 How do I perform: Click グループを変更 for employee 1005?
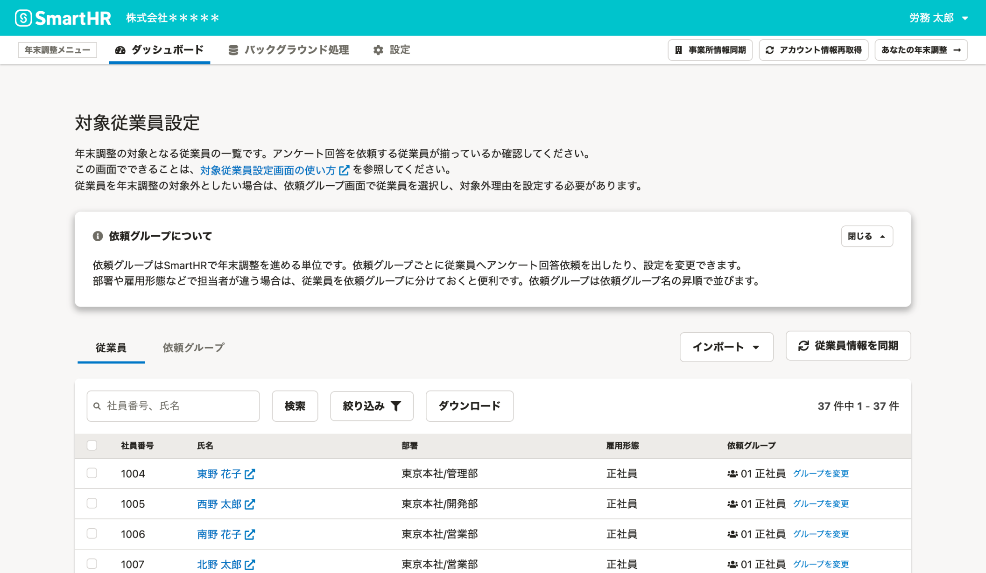click(x=821, y=504)
